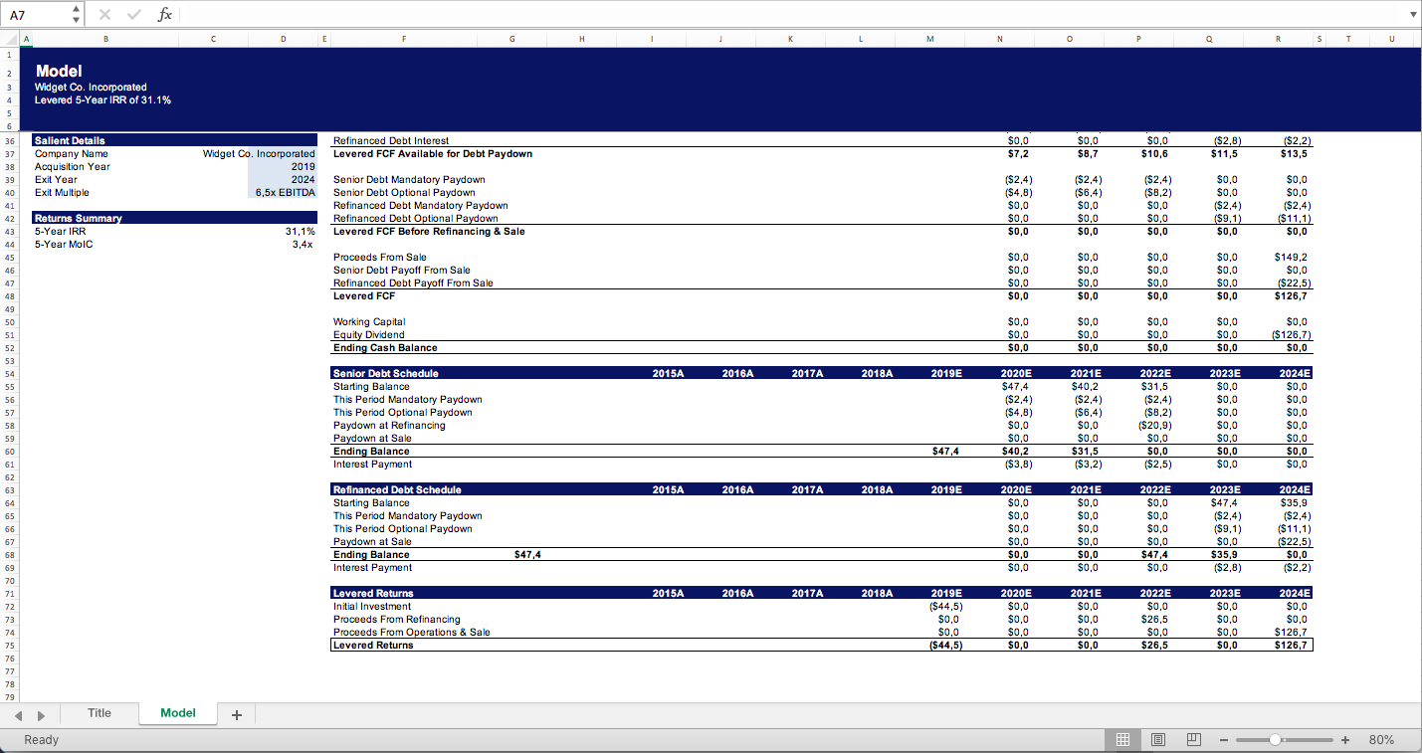This screenshot has height=753, width=1422.
Task: Click the Select All corner triangle
Action: pyautogui.click(x=10, y=39)
